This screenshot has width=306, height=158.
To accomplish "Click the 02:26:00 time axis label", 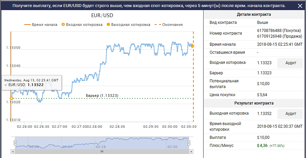I will tap(24, 127).
